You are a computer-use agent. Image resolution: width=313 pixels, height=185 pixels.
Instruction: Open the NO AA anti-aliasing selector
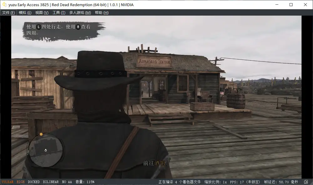click(67, 182)
